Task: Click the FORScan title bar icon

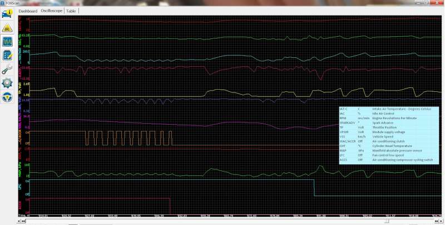Action: [x=3, y=2]
